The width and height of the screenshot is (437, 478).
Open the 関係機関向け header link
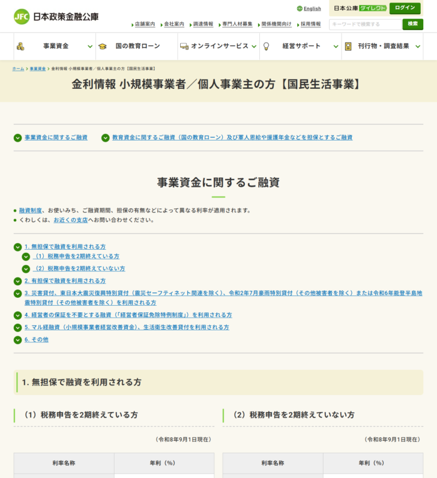tap(276, 24)
